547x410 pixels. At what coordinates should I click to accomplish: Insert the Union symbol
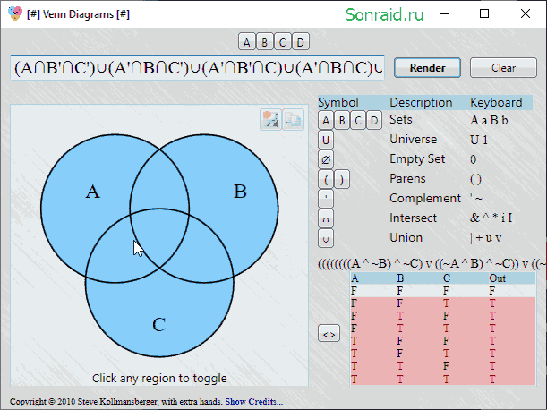[326, 239]
